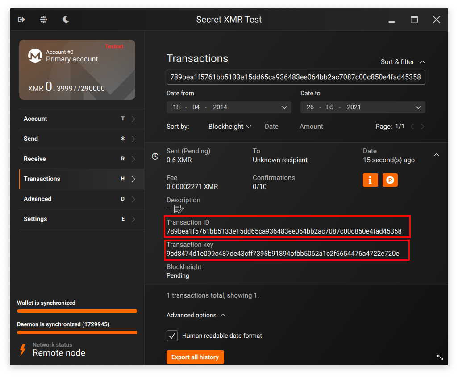Click the daemon synchronization progress bar
The width and height of the screenshot is (458, 377).
click(77, 332)
